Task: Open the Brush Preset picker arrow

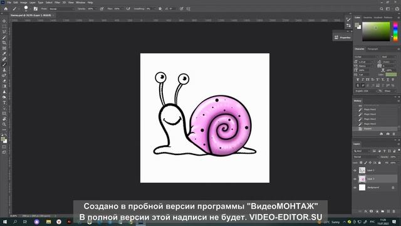Action: (31, 9)
